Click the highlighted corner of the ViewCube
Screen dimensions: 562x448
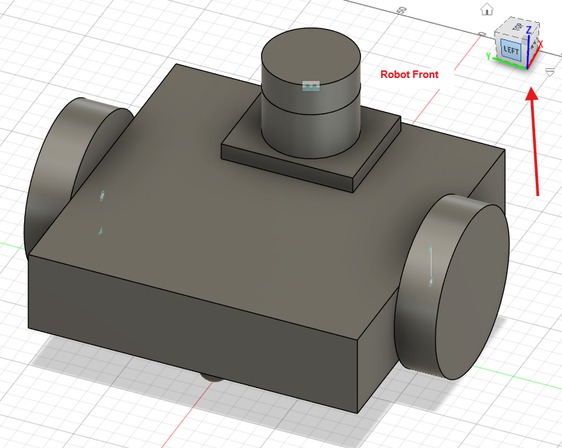[525, 39]
